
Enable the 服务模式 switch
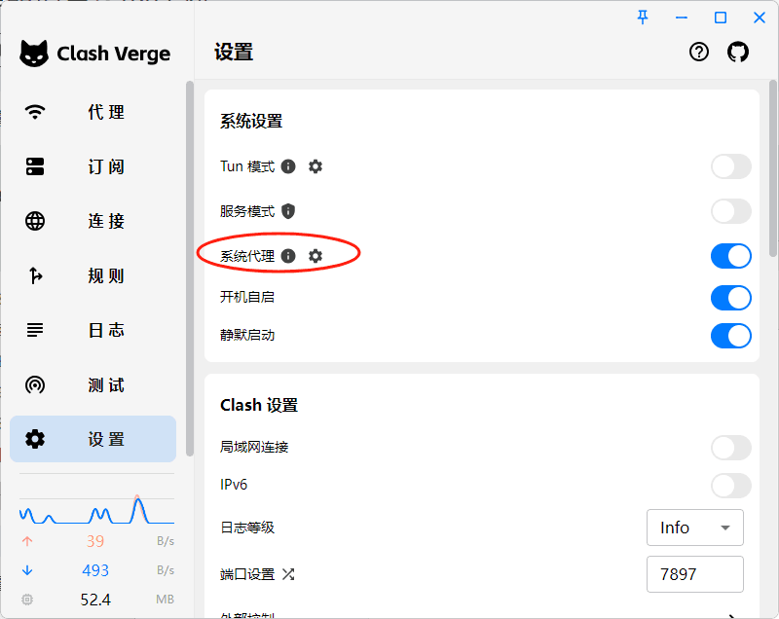(x=731, y=211)
